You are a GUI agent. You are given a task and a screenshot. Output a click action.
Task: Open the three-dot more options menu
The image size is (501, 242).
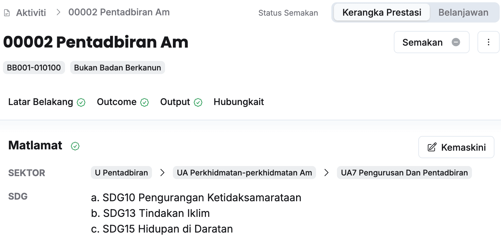488,42
